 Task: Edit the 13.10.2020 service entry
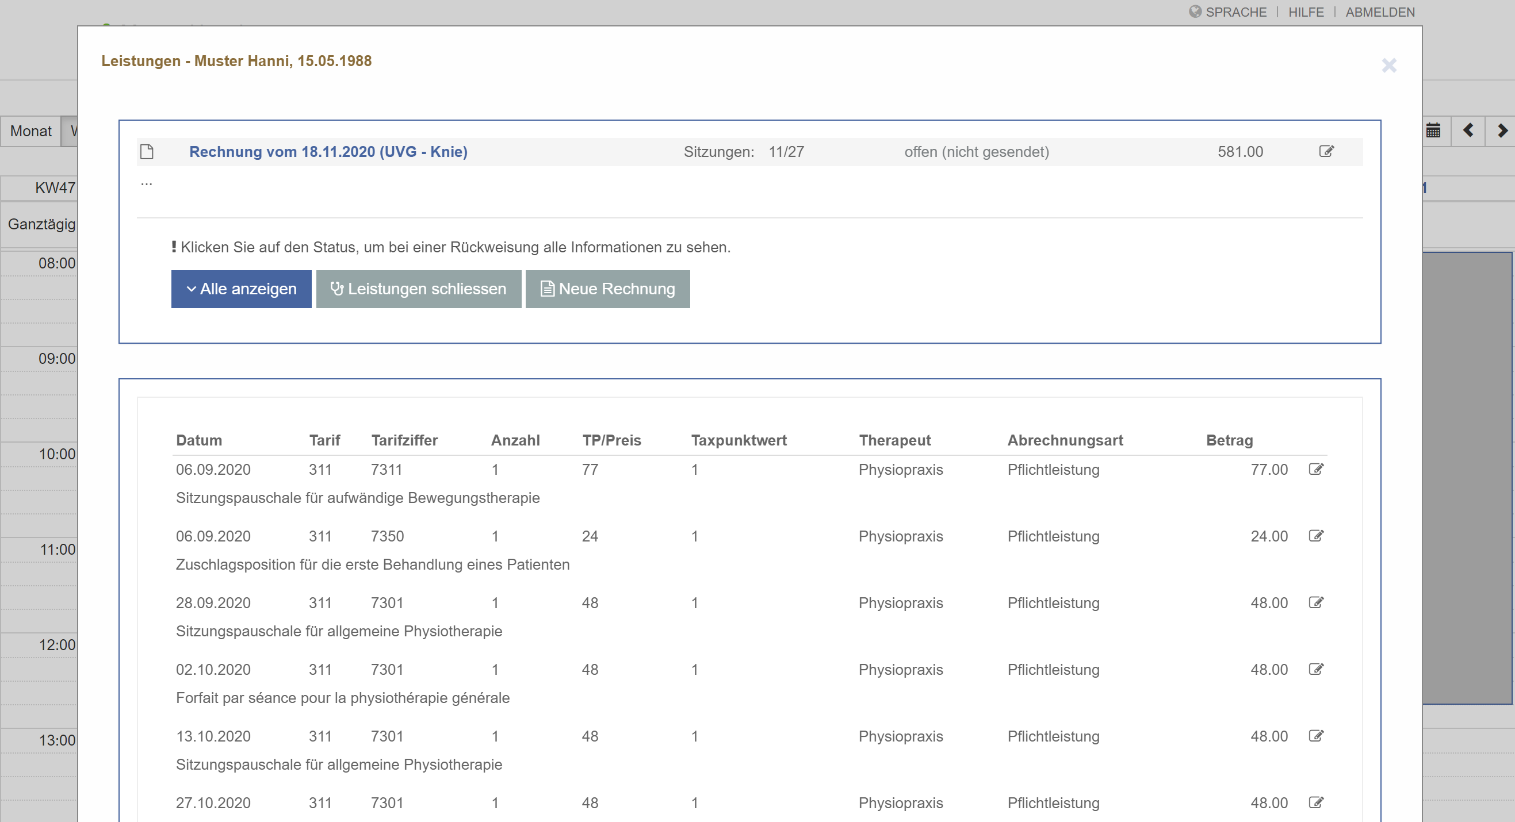pos(1316,736)
